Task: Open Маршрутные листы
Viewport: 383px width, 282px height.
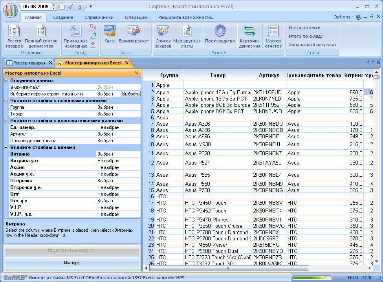Action: [x=187, y=36]
